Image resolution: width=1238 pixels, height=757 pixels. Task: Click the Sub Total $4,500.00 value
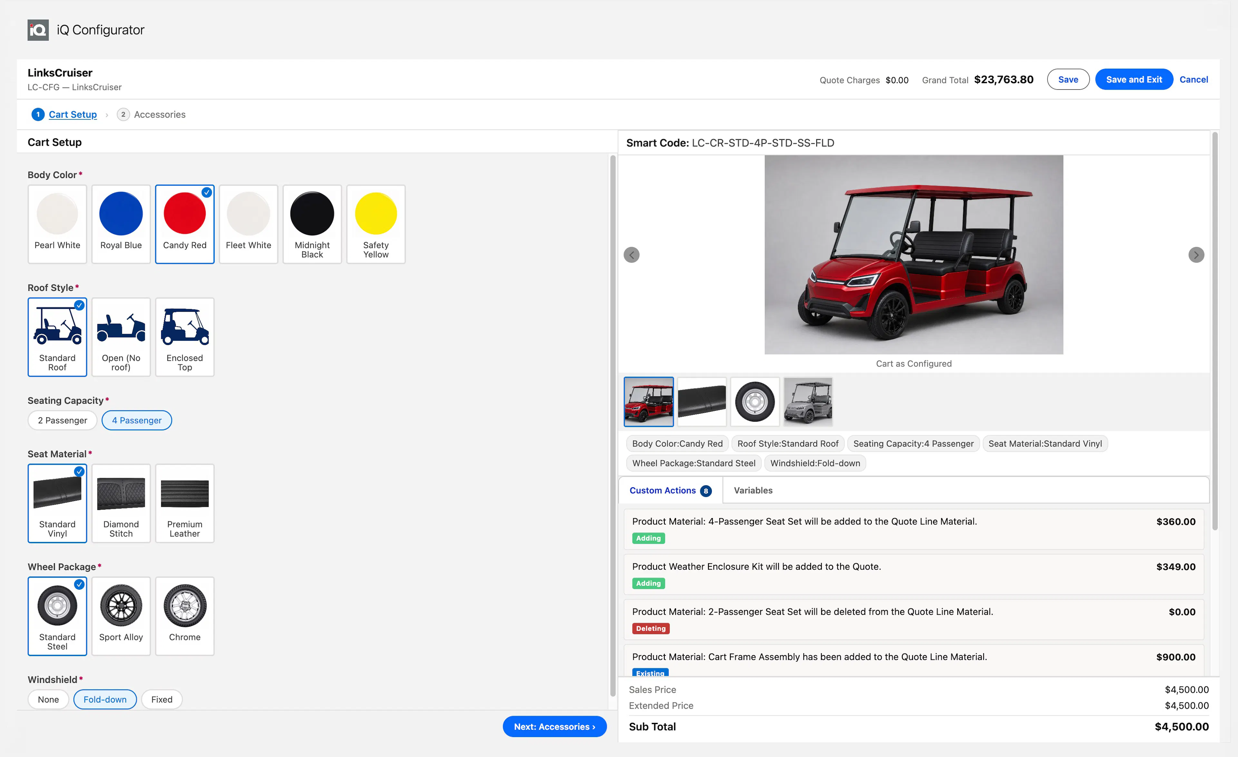pyautogui.click(x=1181, y=726)
